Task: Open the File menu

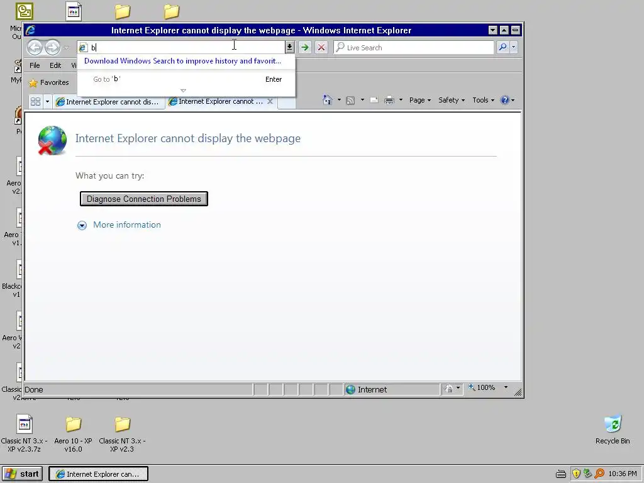Action: [x=35, y=65]
